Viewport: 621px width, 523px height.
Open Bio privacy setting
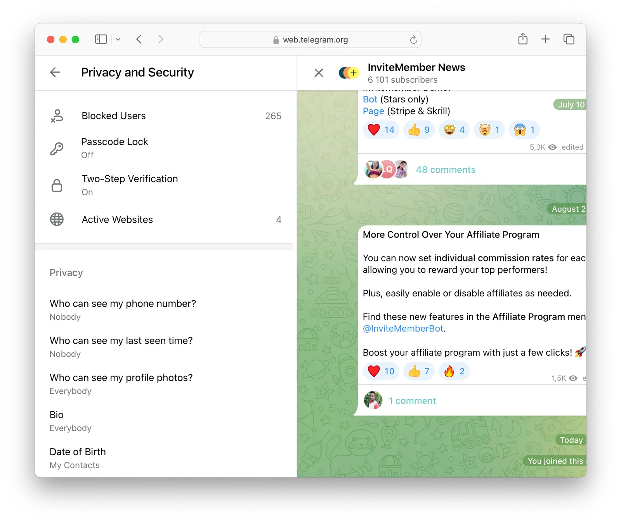point(166,421)
